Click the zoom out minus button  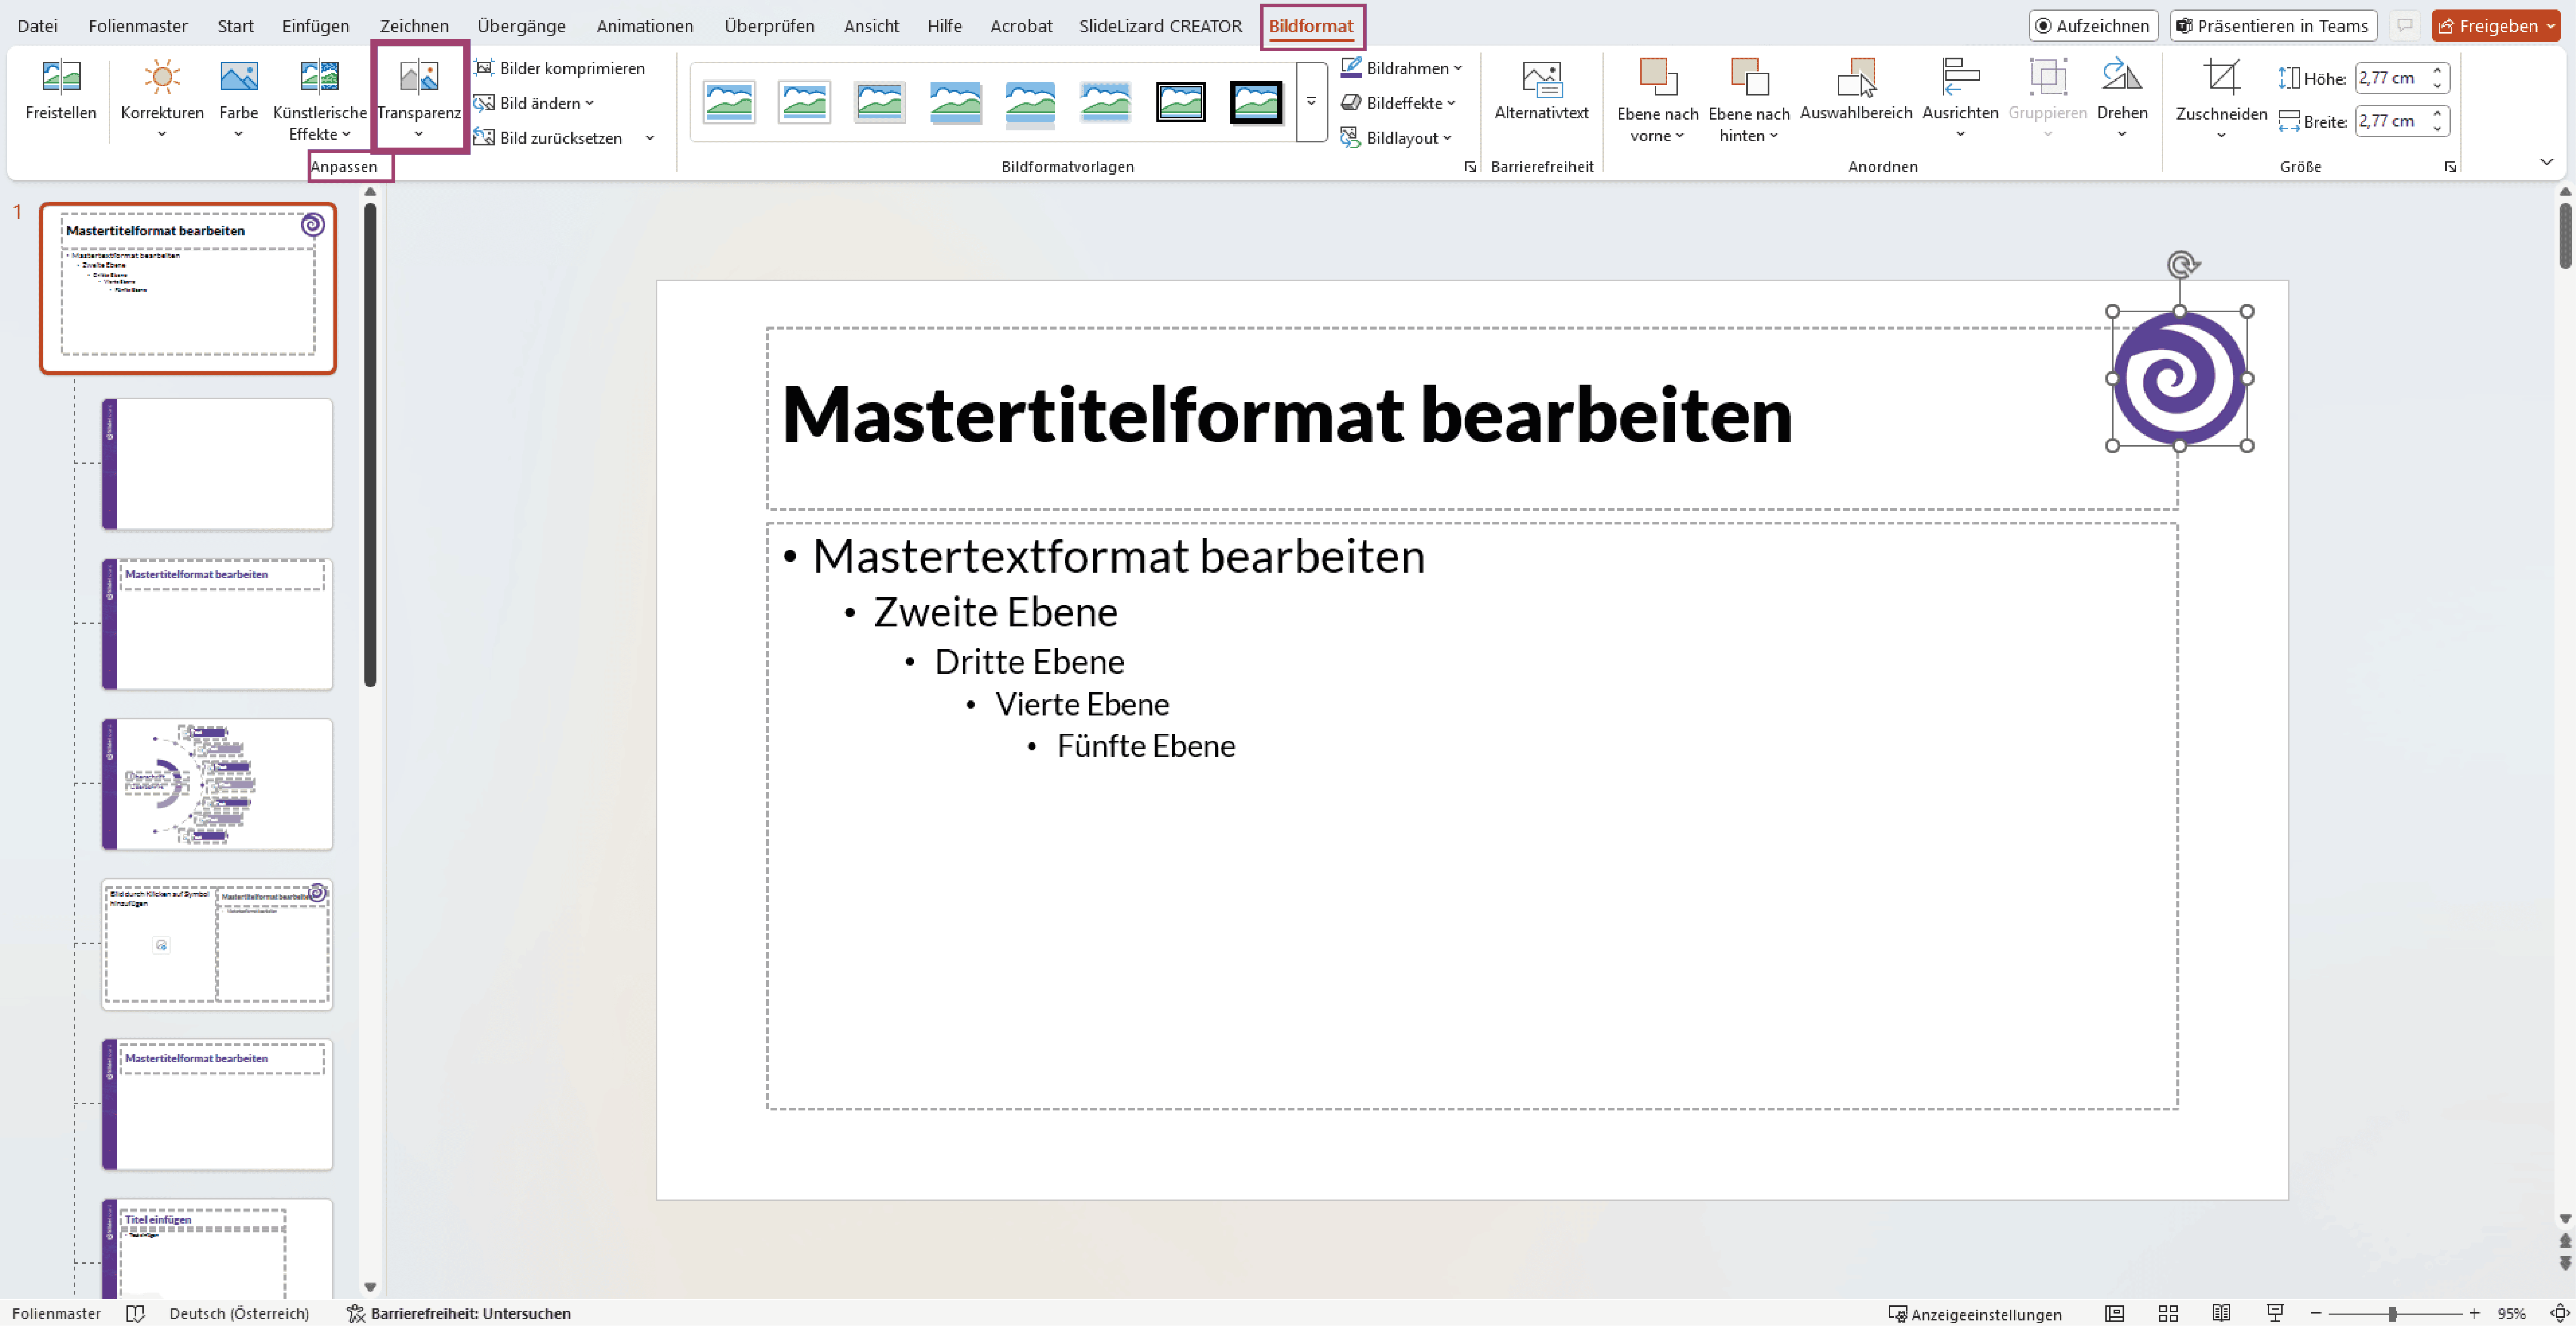coord(2316,1313)
